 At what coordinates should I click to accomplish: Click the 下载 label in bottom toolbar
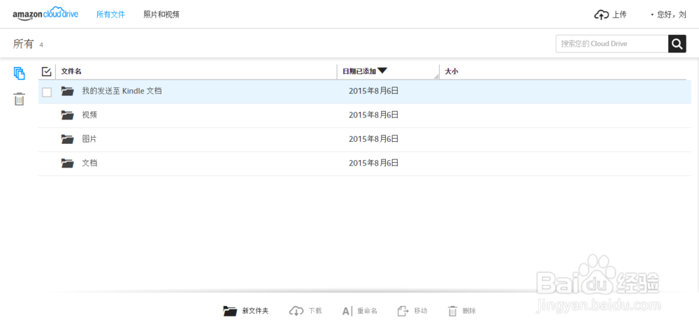[x=315, y=311]
